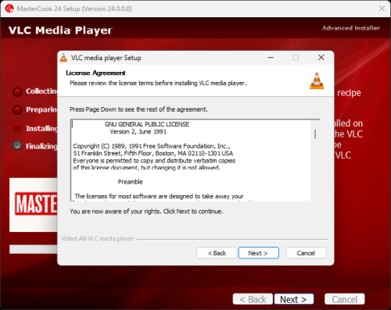Click the 'GNU GENERAL PUBLIC LICENSE' heading
The height and width of the screenshot is (310, 391).
(147, 124)
